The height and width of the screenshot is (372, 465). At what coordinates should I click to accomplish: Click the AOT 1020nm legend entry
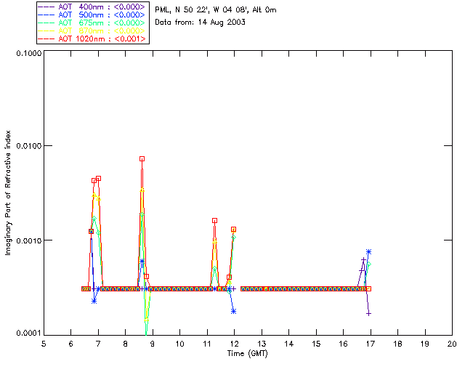pos(92,39)
